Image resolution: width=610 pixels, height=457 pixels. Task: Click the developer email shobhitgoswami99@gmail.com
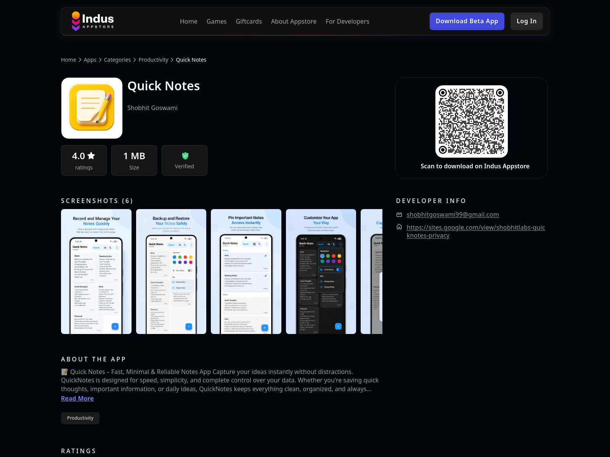tap(453, 214)
